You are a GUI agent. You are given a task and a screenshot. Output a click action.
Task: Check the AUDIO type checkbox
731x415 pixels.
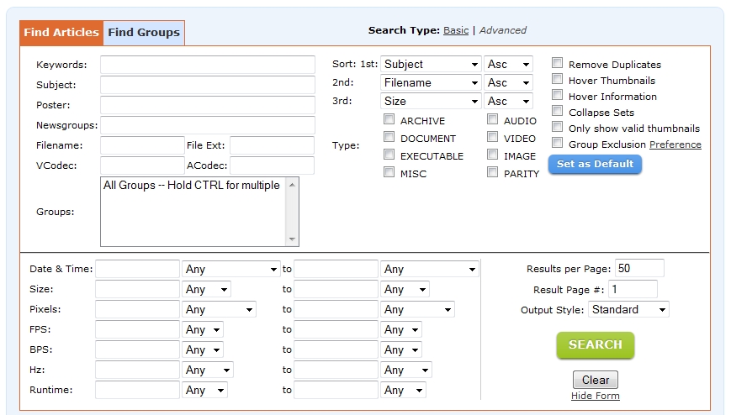492,119
